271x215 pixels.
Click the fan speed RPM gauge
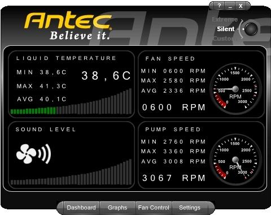(x=235, y=89)
